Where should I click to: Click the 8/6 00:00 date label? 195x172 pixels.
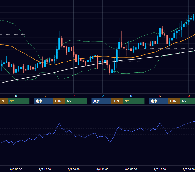tap(189, 169)
